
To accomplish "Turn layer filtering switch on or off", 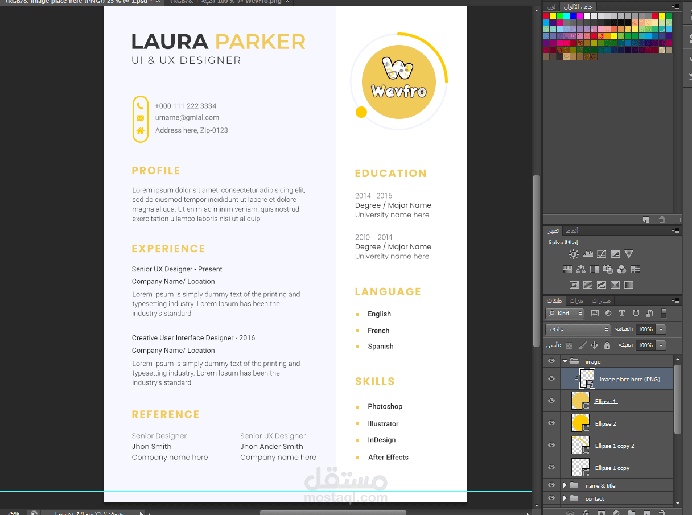I will (x=663, y=313).
